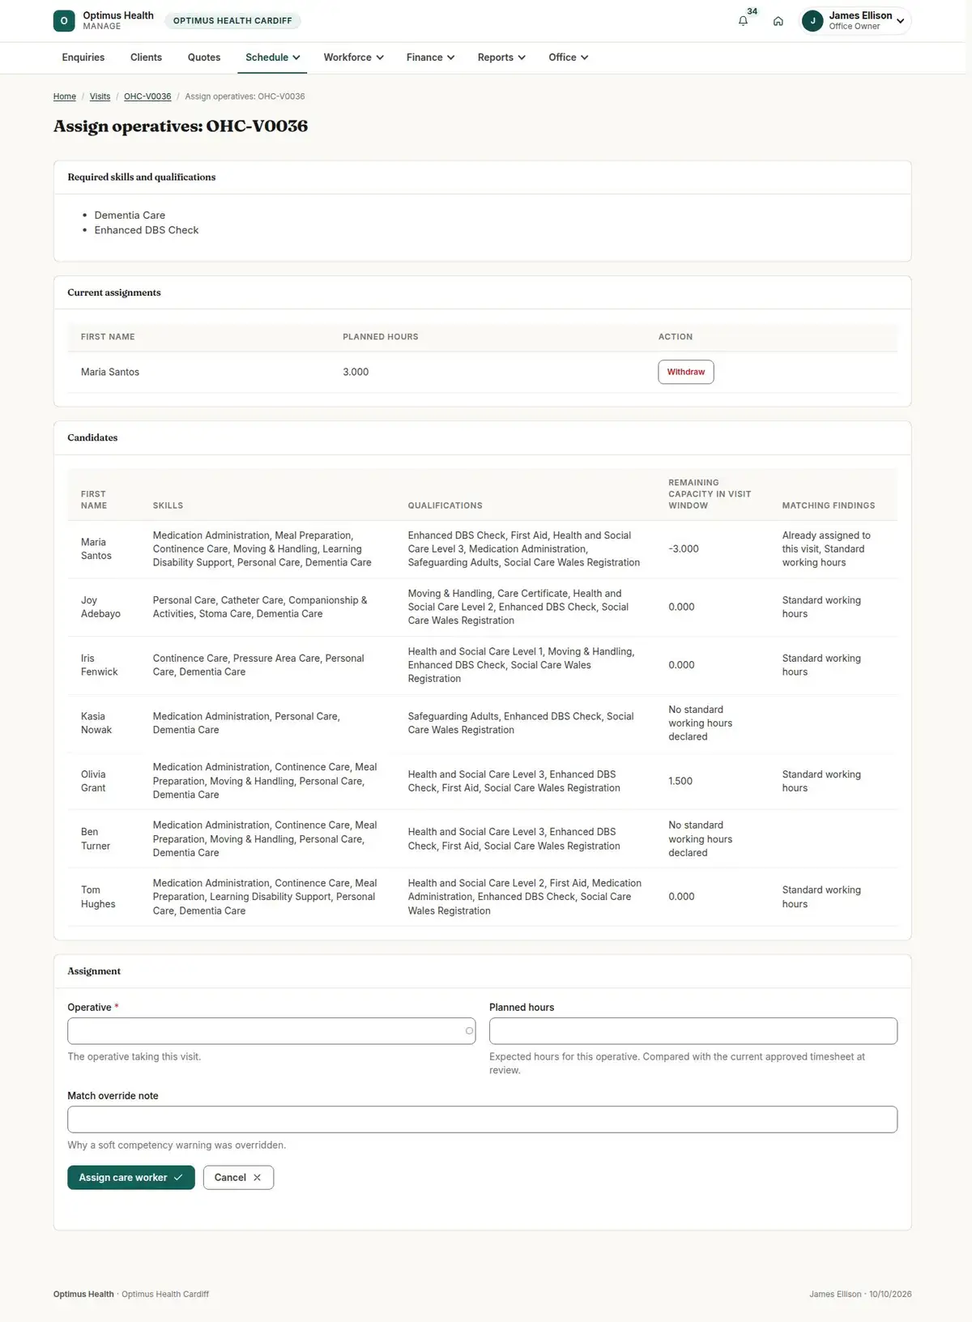Viewport: 972px width, 1322px height.
Task: Click the 1.500 remaining capacity value
Action: coord(680,781)
